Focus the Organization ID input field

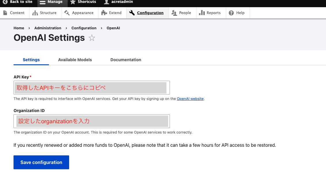(92, 121)
